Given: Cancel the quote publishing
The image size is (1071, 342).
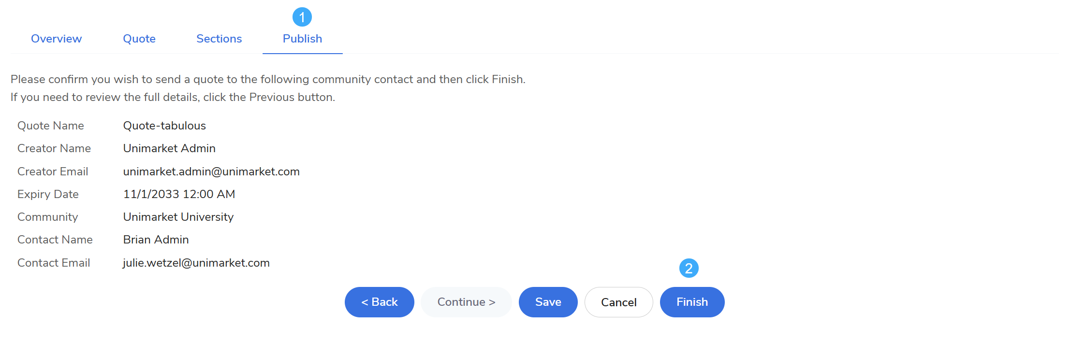Looking at the screenshot, I should [618, 302].
